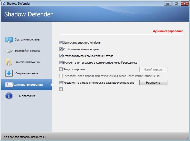Disable 'Отображать панель на Рабочем столе'
This screenshot has height=141, width=190.
[61, 56]
